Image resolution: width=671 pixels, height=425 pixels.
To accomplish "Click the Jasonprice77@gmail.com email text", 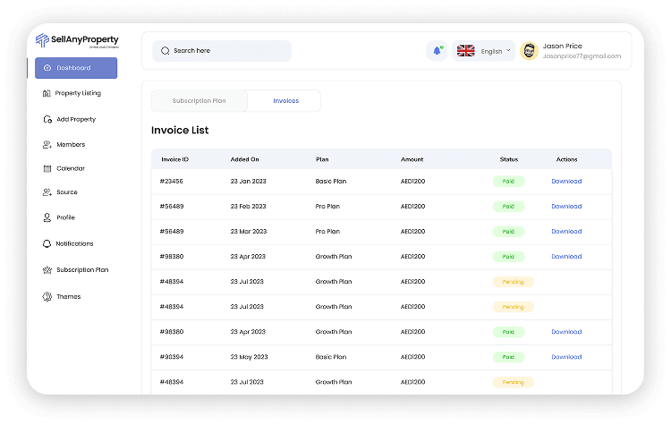I will point(582,56).
